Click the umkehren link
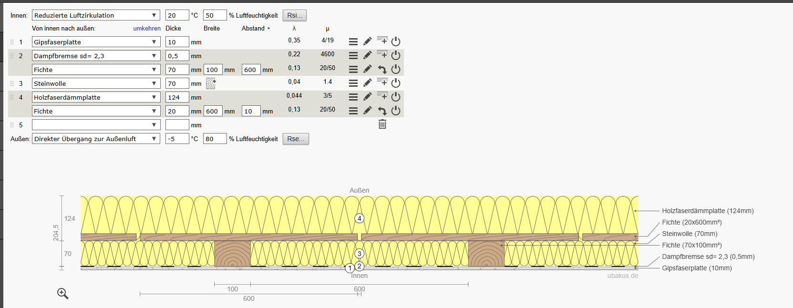Screen dimensions: 793x308 click(146, 29)
